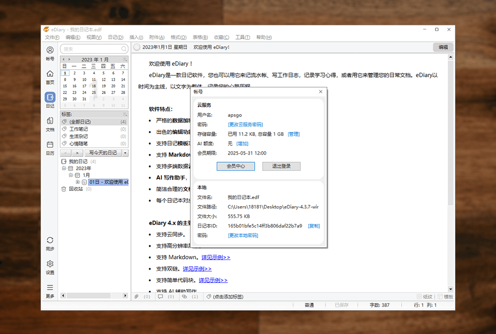
Task: Click the 更改本地密码 link
Action: coord(243,235)
